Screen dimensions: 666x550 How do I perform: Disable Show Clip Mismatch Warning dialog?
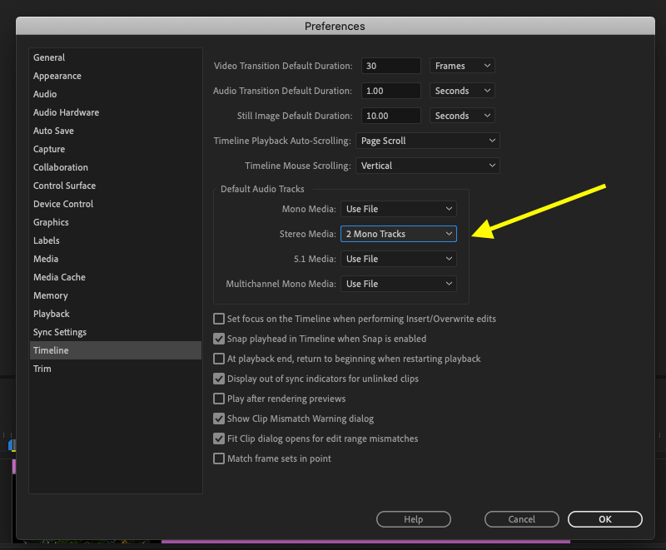[x=219, y=419]
